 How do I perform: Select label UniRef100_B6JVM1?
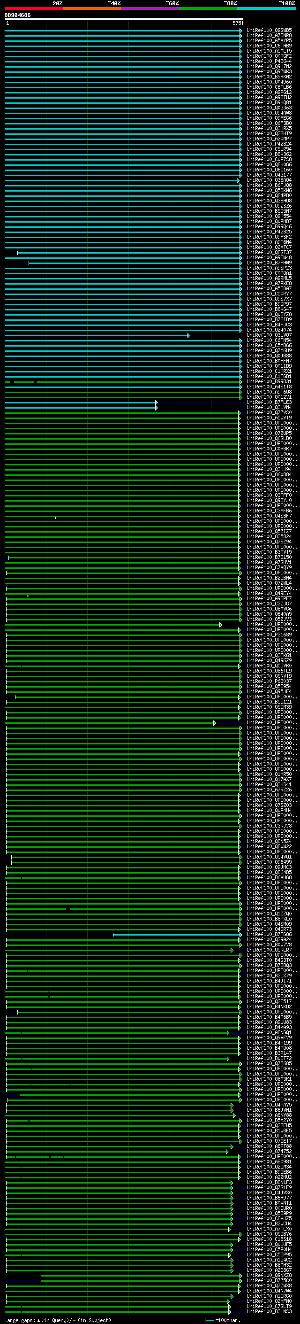pos(269,1110)
